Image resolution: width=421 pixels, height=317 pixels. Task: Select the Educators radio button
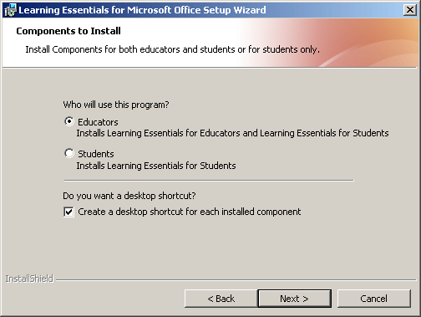point(69,121)
